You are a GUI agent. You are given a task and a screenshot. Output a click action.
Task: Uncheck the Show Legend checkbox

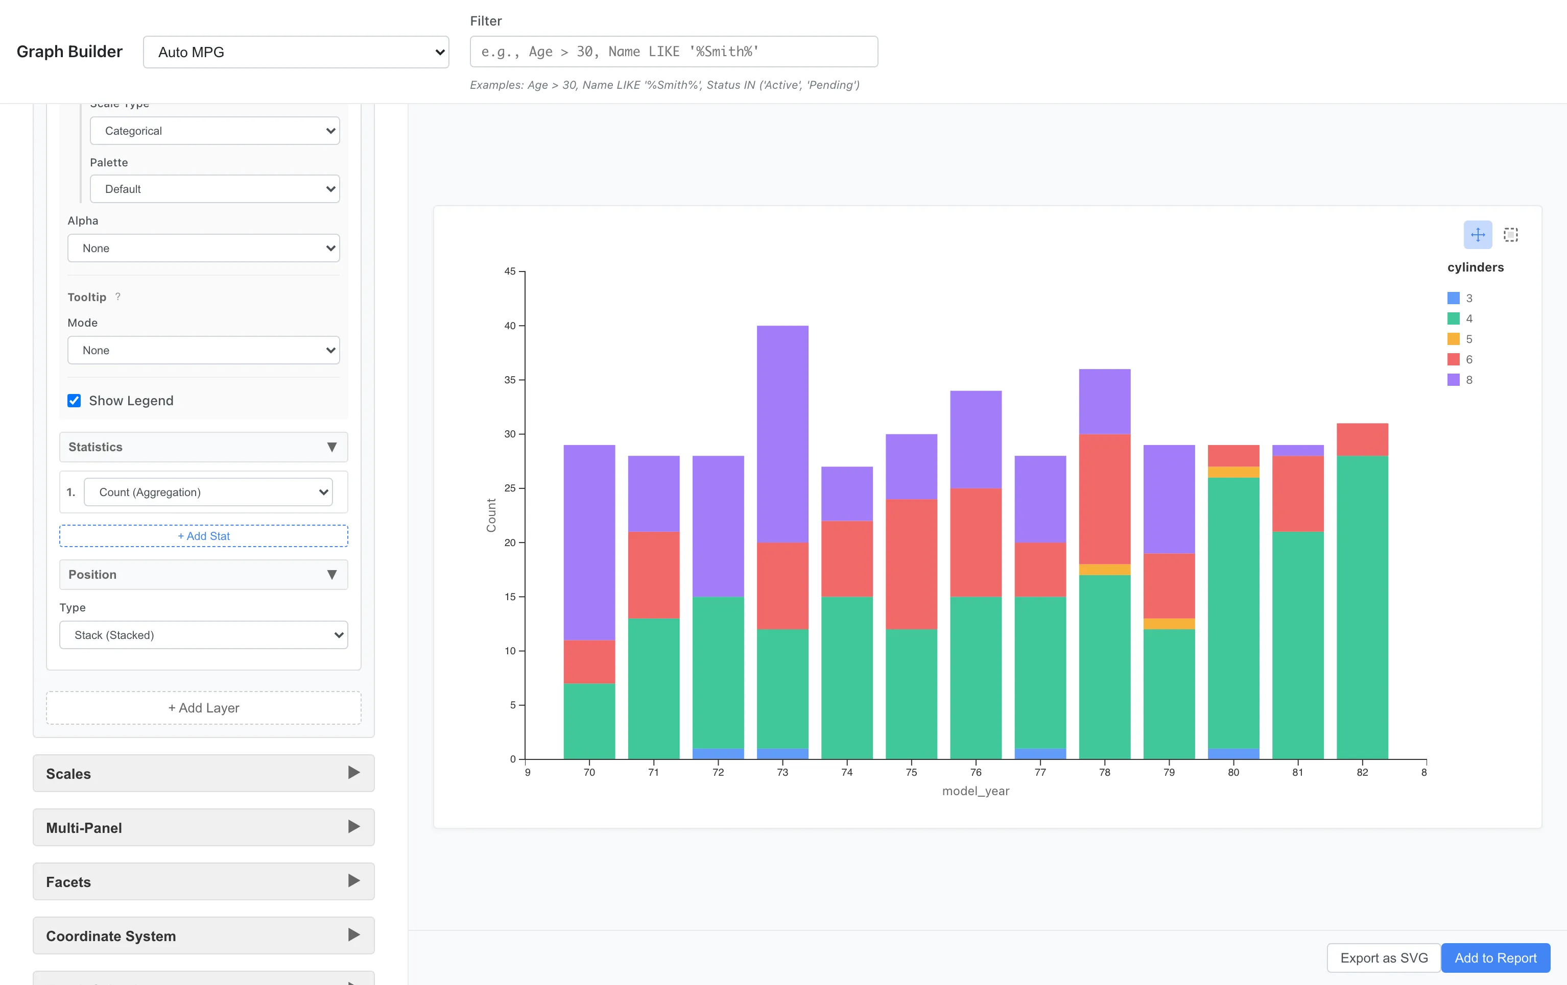click(x=74, y=401)
